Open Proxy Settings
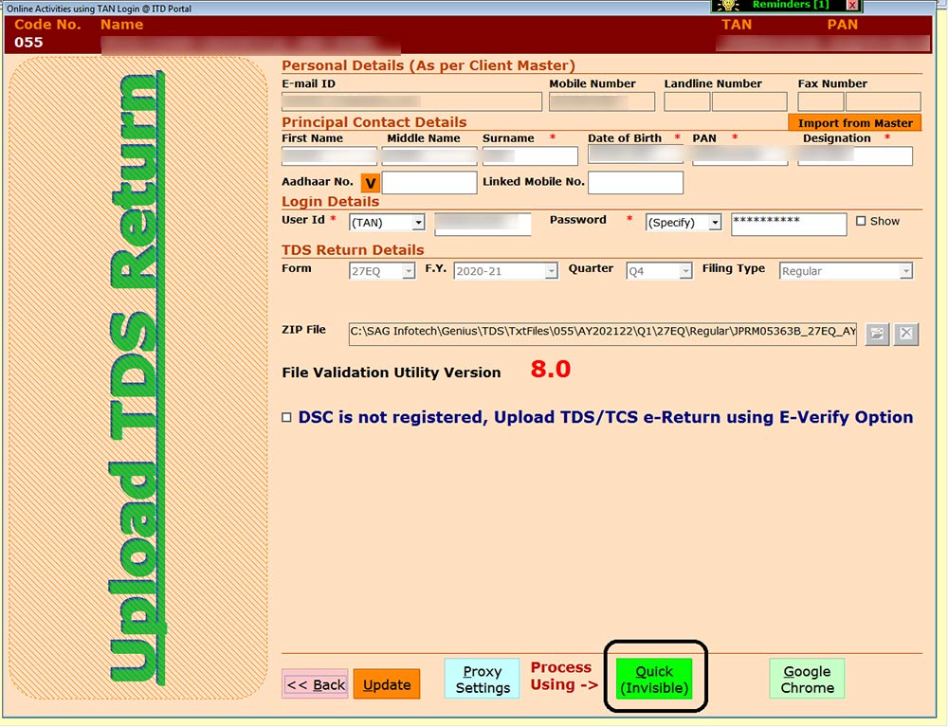 point(483,679)
